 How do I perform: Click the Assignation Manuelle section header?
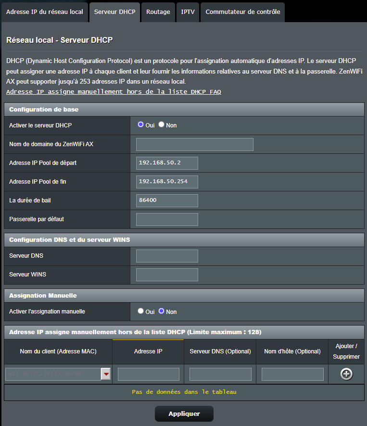184,296
